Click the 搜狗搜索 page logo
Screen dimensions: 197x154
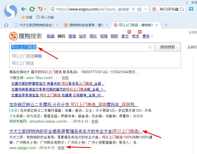[x=26, y=36]
